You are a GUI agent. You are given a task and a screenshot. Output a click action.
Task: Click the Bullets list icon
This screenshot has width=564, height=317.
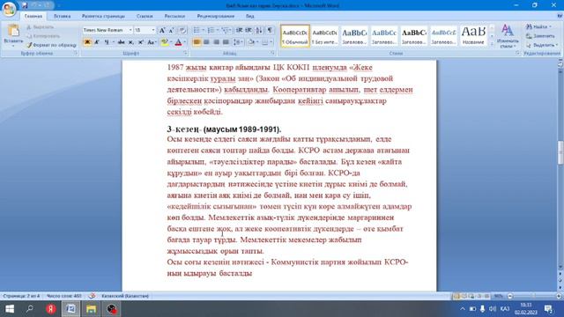197,30
